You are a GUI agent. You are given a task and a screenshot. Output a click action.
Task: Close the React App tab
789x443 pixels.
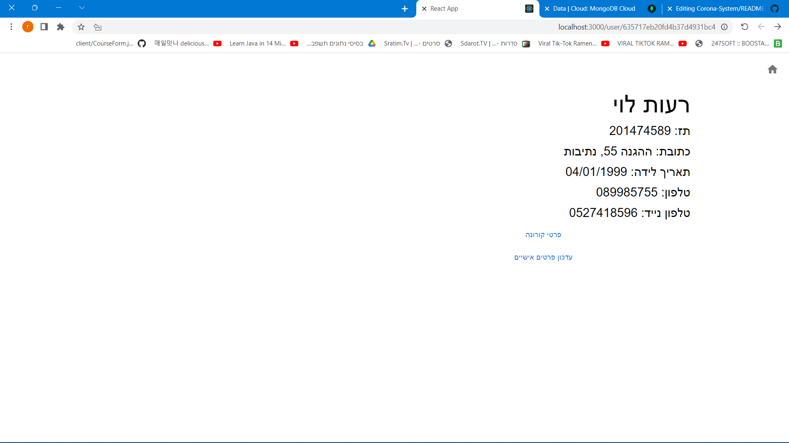click(424, 9)
